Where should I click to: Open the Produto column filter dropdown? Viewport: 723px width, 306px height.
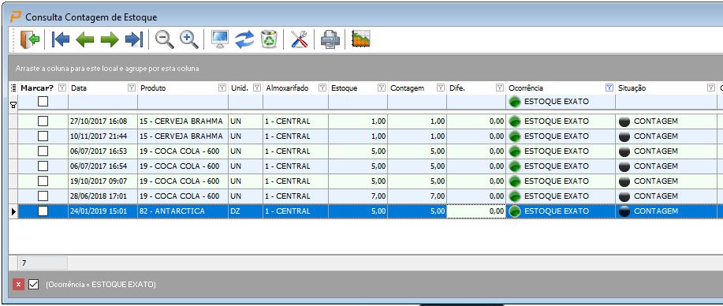coord(222,88)
